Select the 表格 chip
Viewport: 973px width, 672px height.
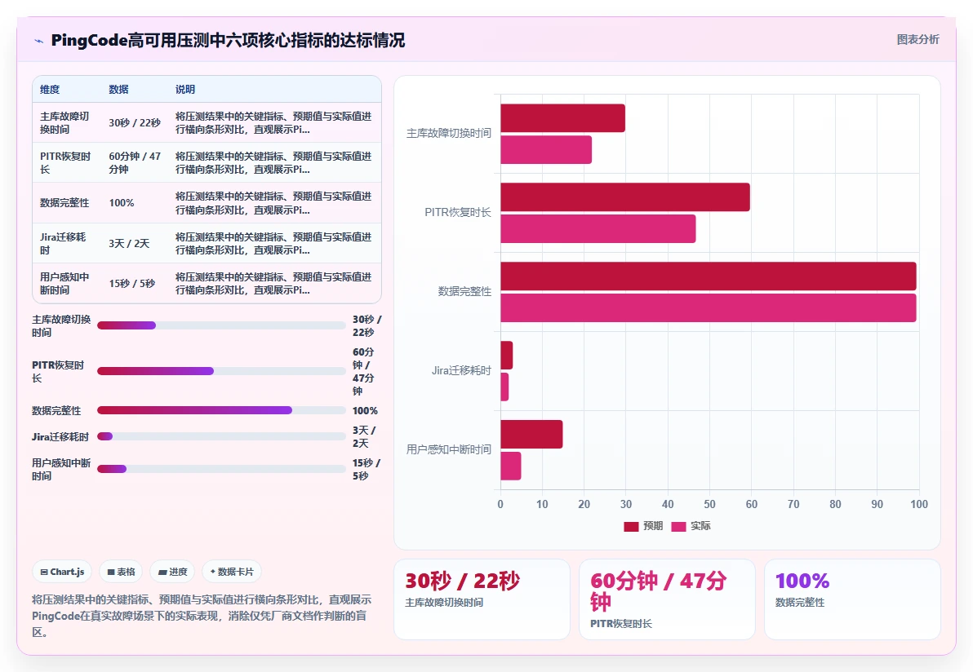coord(121,572)
